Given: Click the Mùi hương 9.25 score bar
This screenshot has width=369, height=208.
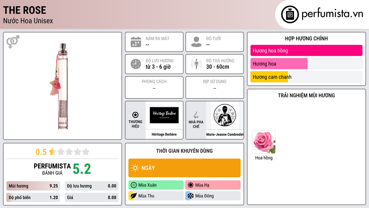Looking at the screenshot, I should coord(33,186).
